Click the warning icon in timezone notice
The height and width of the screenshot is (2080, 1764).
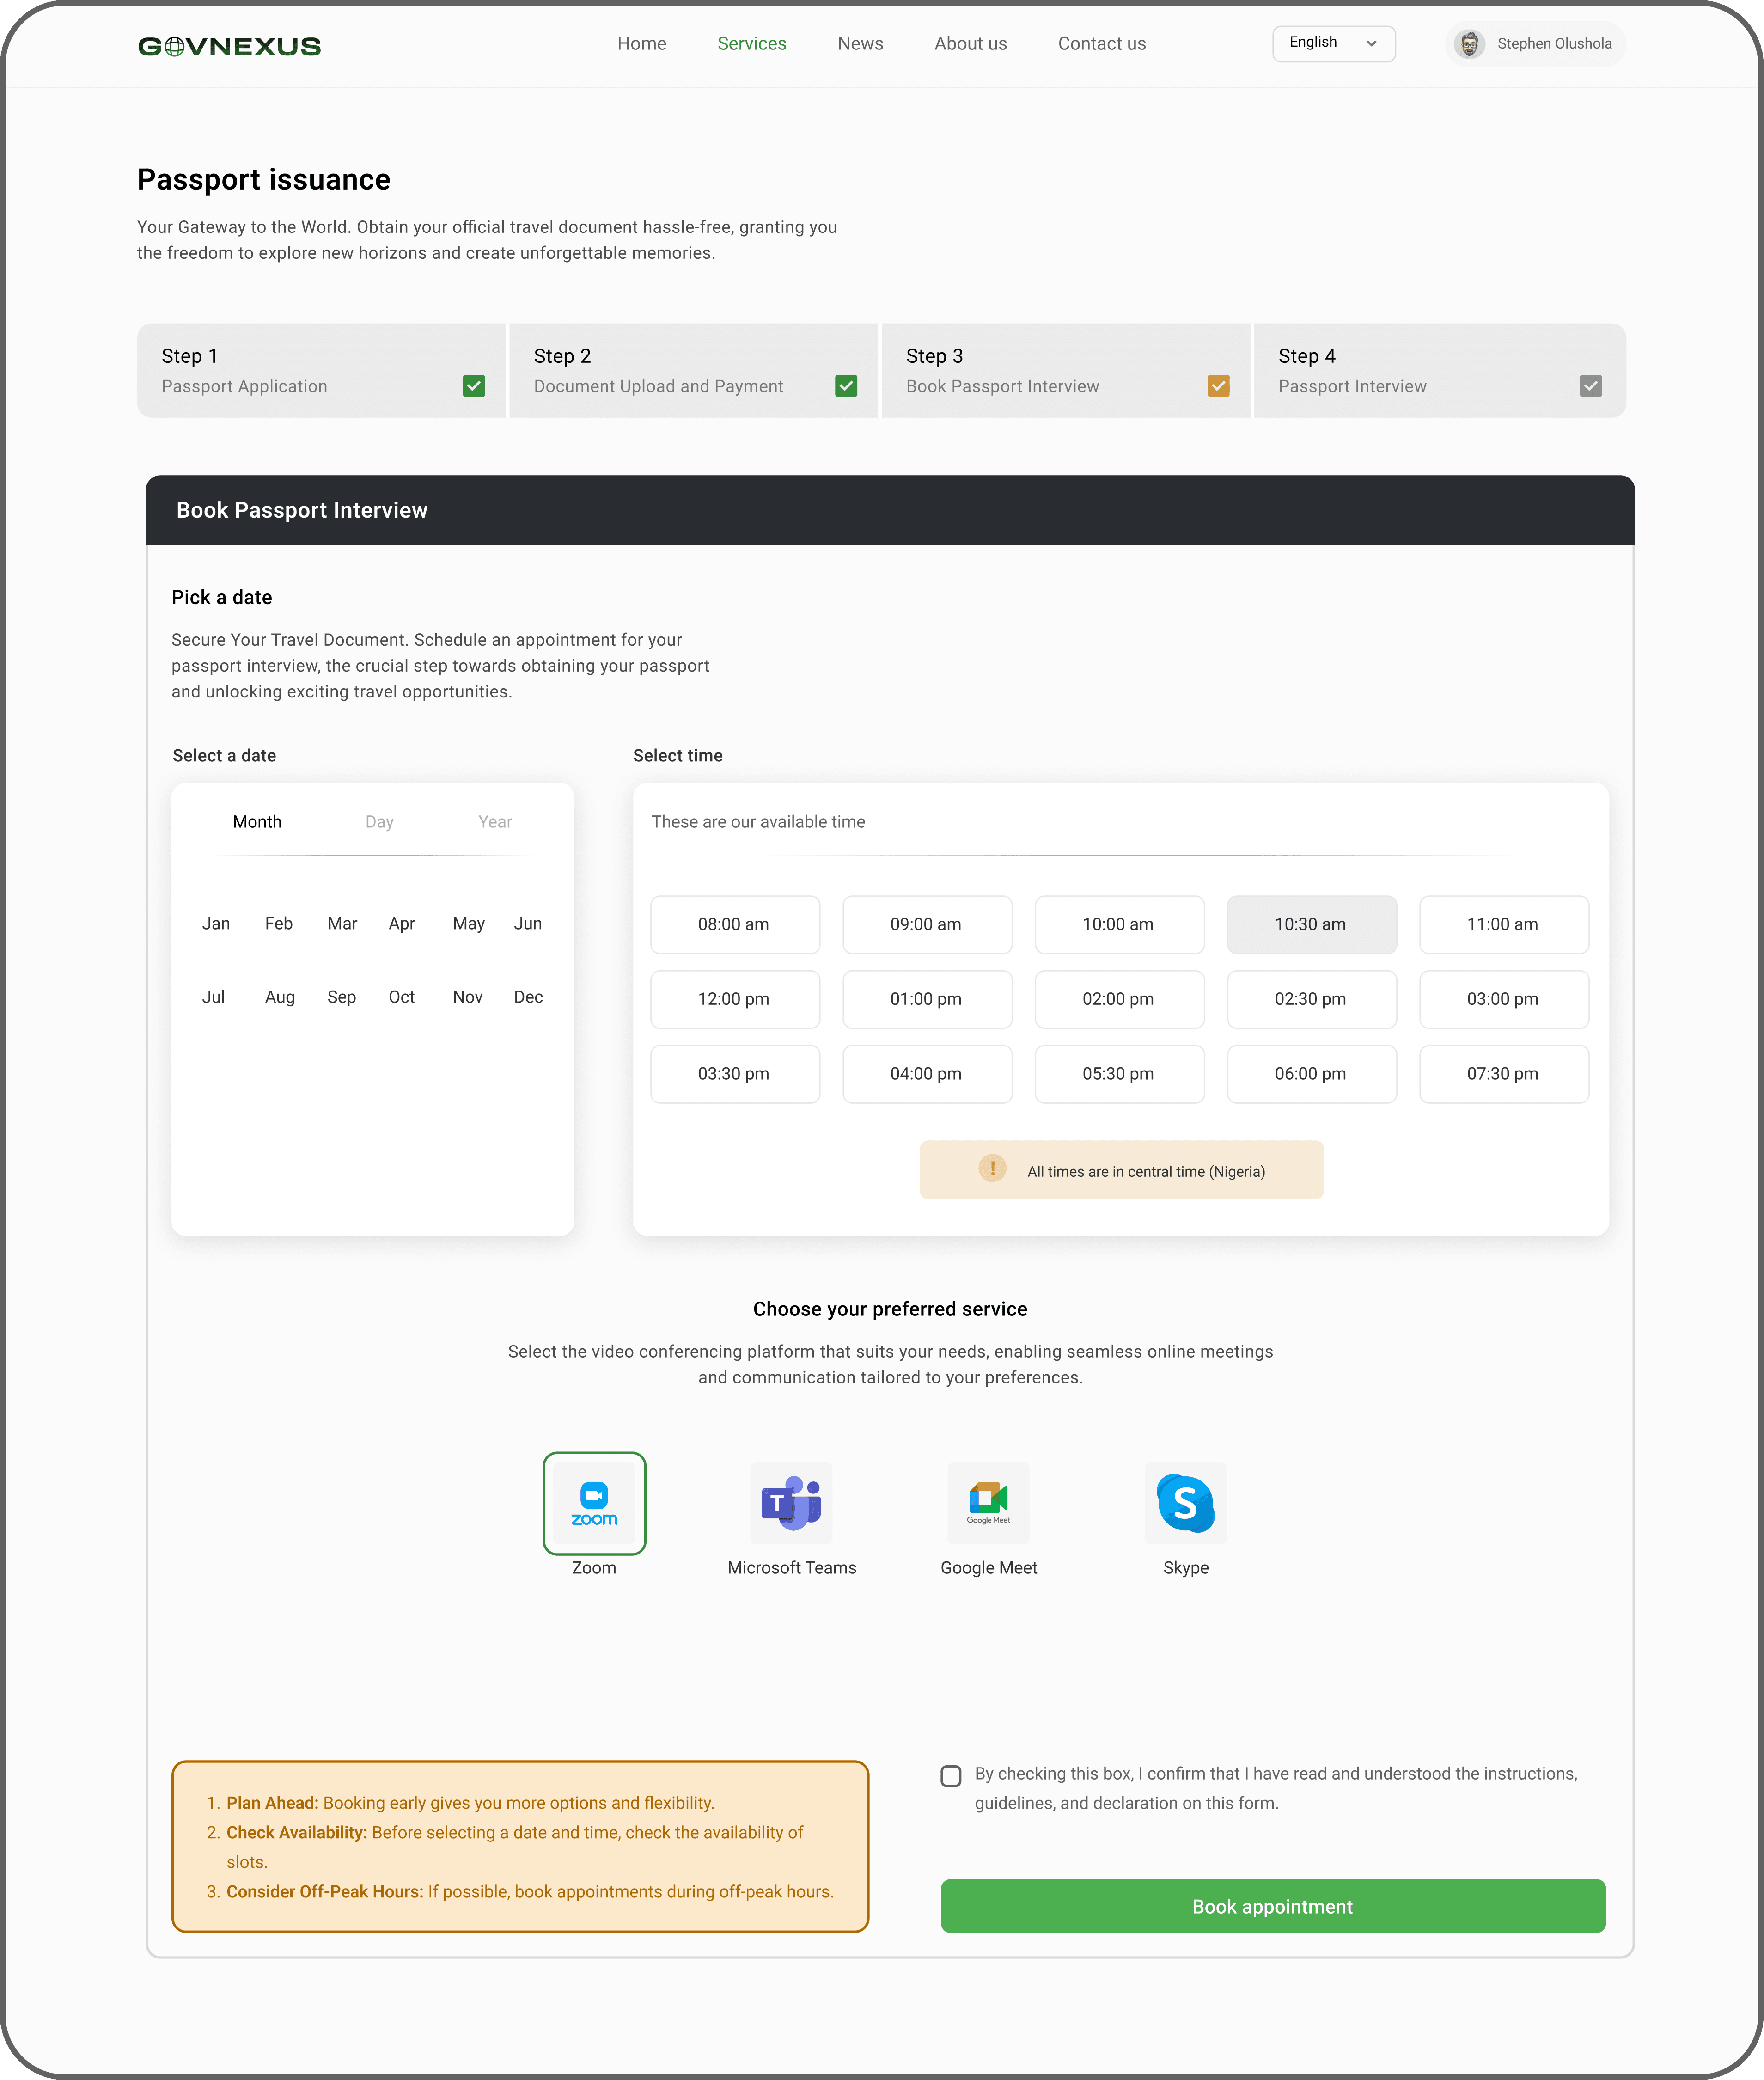click(992, 1168)
